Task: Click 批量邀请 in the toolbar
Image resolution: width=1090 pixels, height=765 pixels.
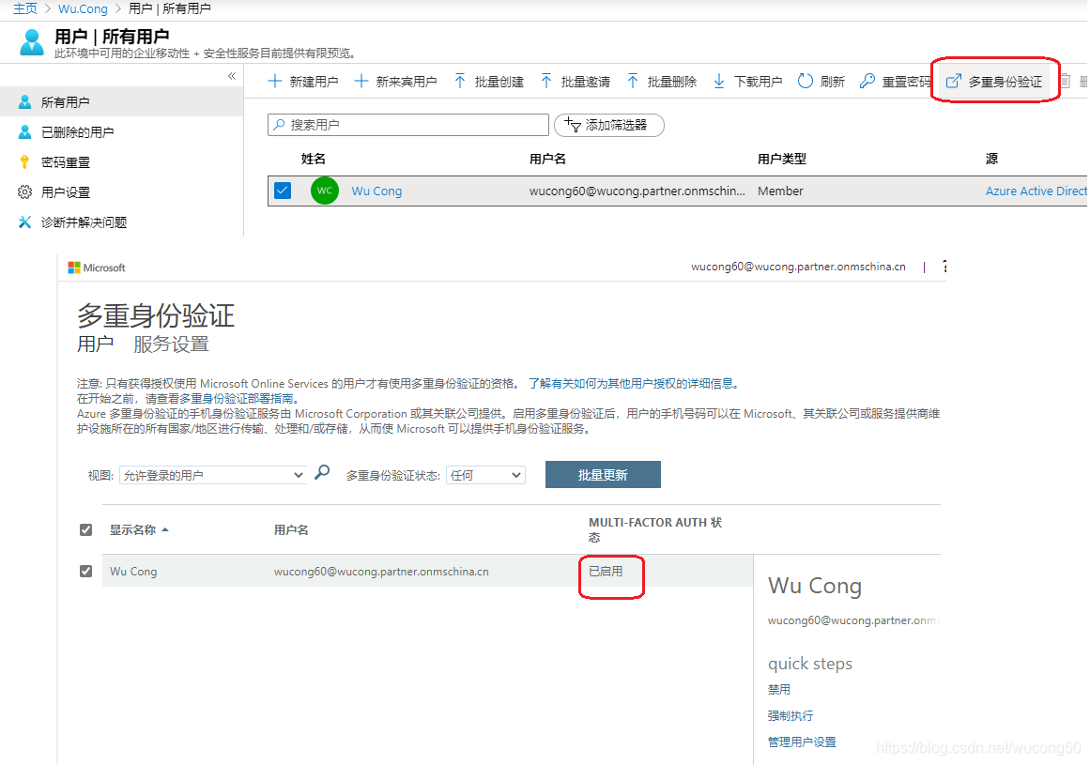Action: pos(576,82)
